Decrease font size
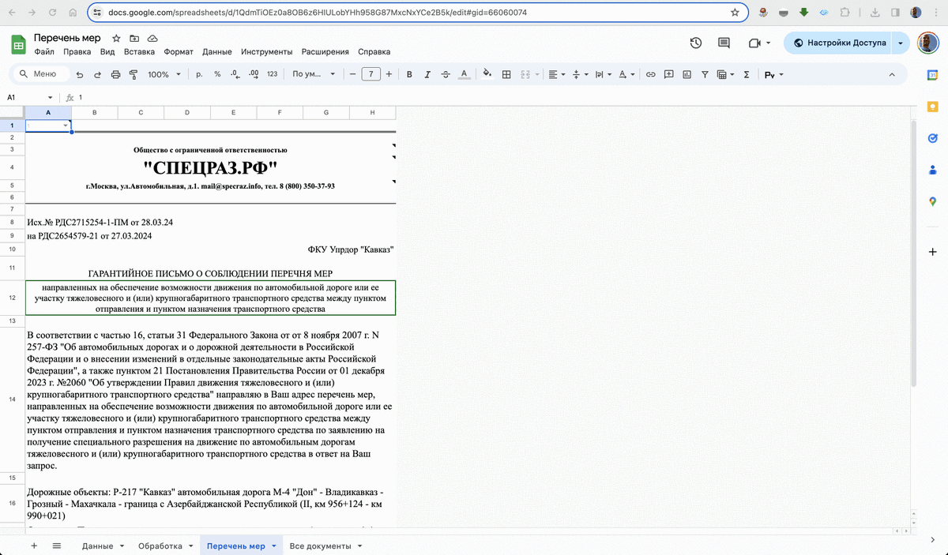 pos(352,74)
